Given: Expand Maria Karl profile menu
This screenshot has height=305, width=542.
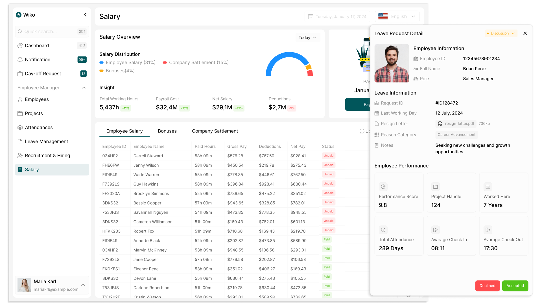Looking at the screenshot, I should point(83,285).
